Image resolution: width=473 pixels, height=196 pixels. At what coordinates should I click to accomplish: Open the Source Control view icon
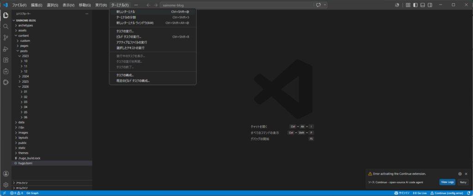(6, 38)
